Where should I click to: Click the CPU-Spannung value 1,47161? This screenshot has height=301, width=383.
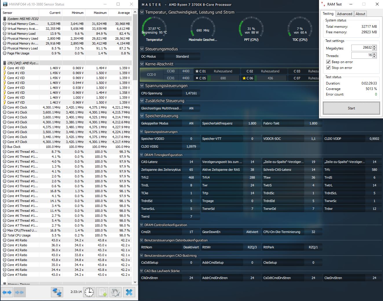click(191, 93)
